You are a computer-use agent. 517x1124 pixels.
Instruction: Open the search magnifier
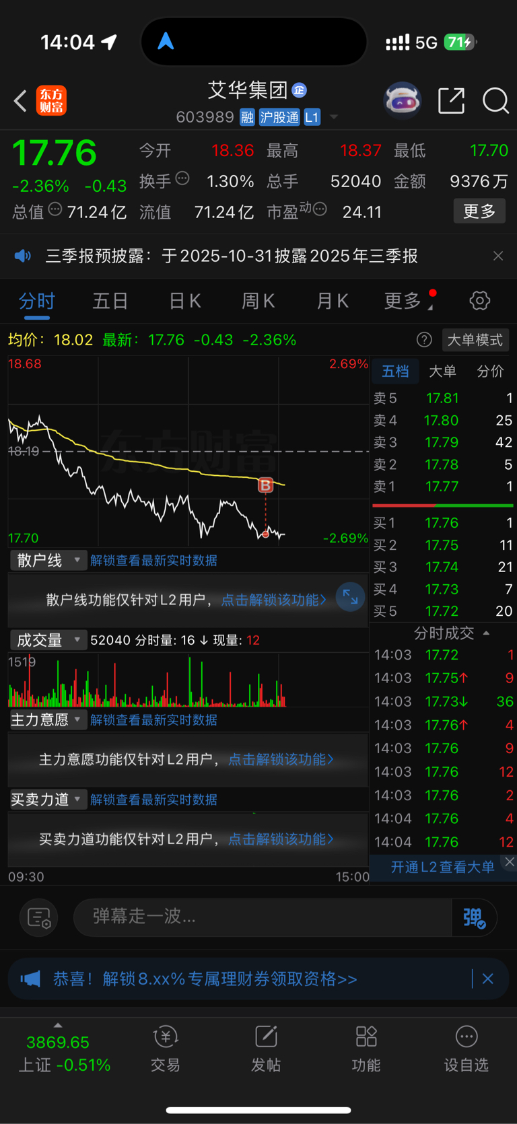495,100
